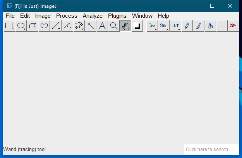Screen dimensions: 242x158
Task: Close the ImageJ window
Action: [230, 6]
